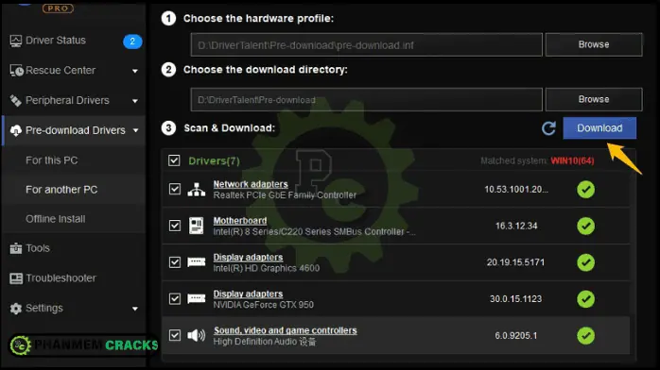Click the Download button
660x370 pixels.
599,128
